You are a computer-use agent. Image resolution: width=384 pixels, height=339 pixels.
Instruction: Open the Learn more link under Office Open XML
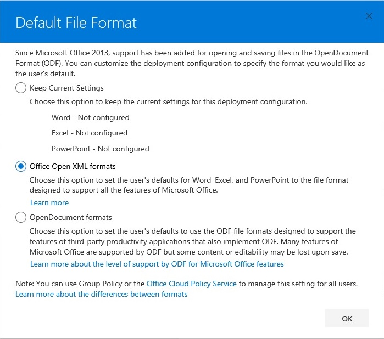click(49, 202)
